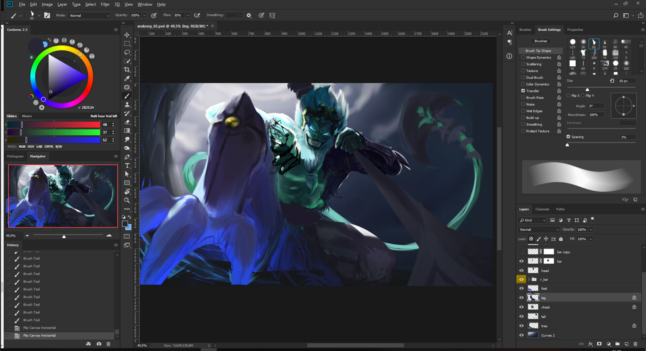
Task: Open layer filter Kind dropdown
Action: pyautogui.click(x=532, y=220)
